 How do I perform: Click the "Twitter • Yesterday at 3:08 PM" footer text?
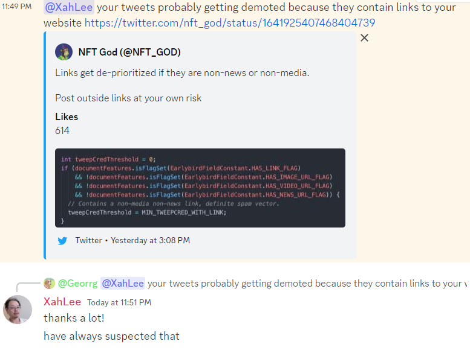[x=132, y=240]
